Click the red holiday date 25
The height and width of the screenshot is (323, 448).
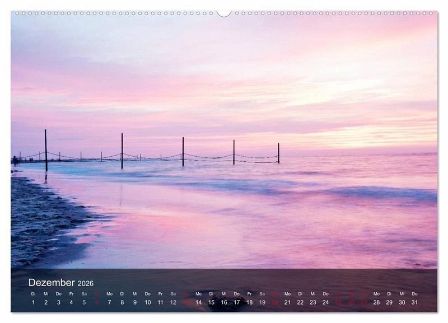coord(338,302)
